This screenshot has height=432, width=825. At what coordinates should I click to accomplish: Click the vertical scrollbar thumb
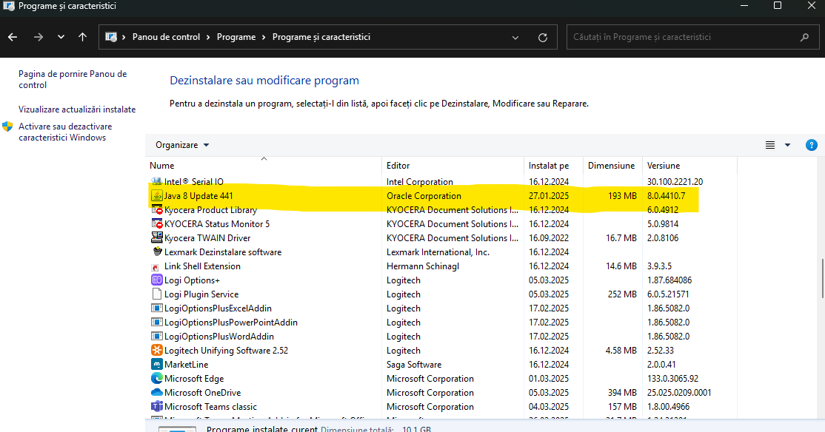(822, 279)
